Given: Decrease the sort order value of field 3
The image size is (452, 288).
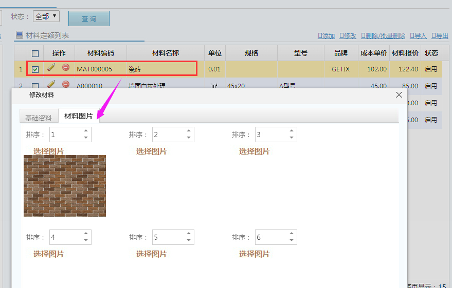Looking at the screenshot, I should pyautogui.click(x=292, y=138).
